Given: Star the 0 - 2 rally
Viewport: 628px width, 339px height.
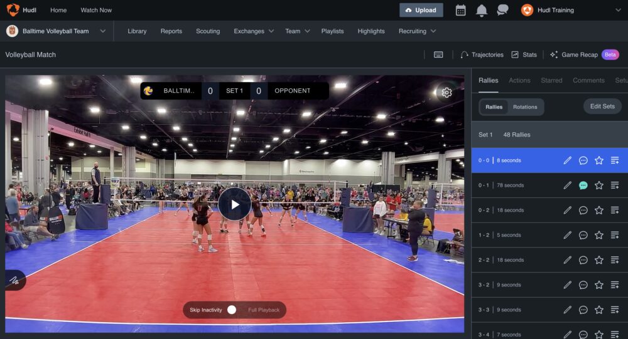Looking at the screenshot, I should (599, 211).
